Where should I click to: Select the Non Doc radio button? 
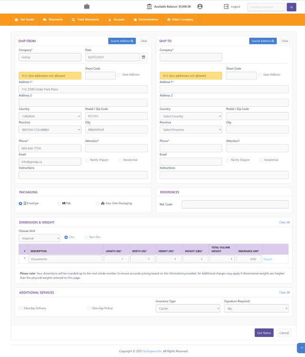coord(86,237)
